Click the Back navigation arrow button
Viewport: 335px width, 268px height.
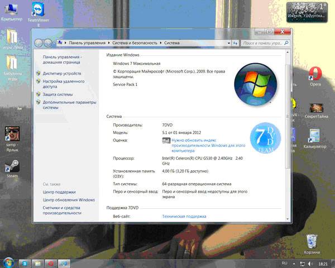(x=40, y=43)
